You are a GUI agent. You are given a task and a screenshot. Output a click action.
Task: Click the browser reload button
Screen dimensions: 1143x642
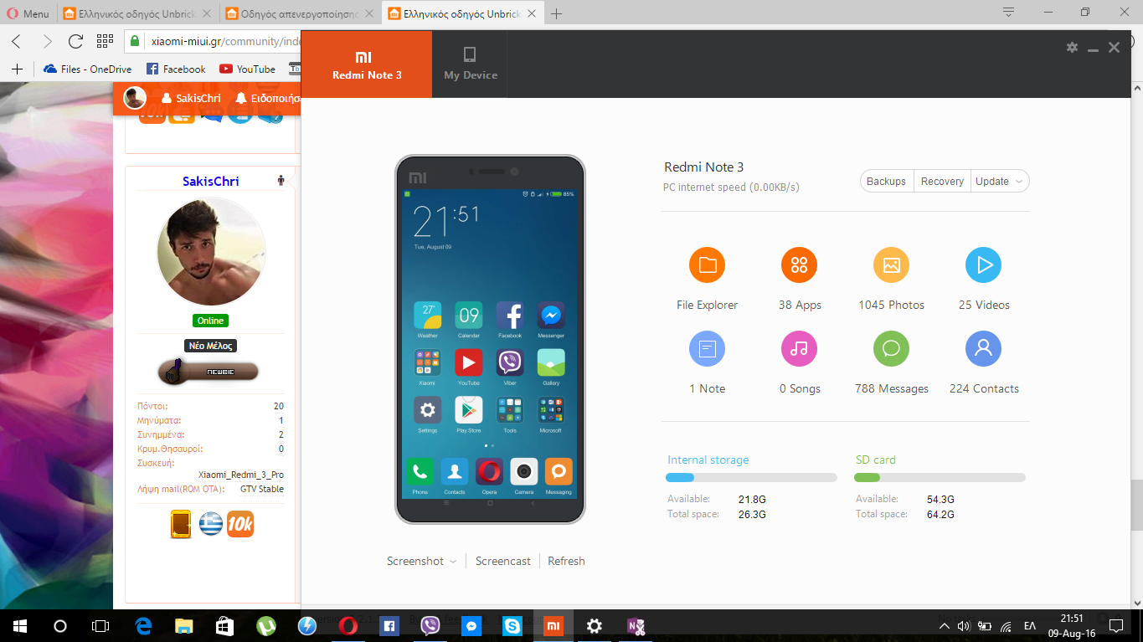tap(75, 41)
